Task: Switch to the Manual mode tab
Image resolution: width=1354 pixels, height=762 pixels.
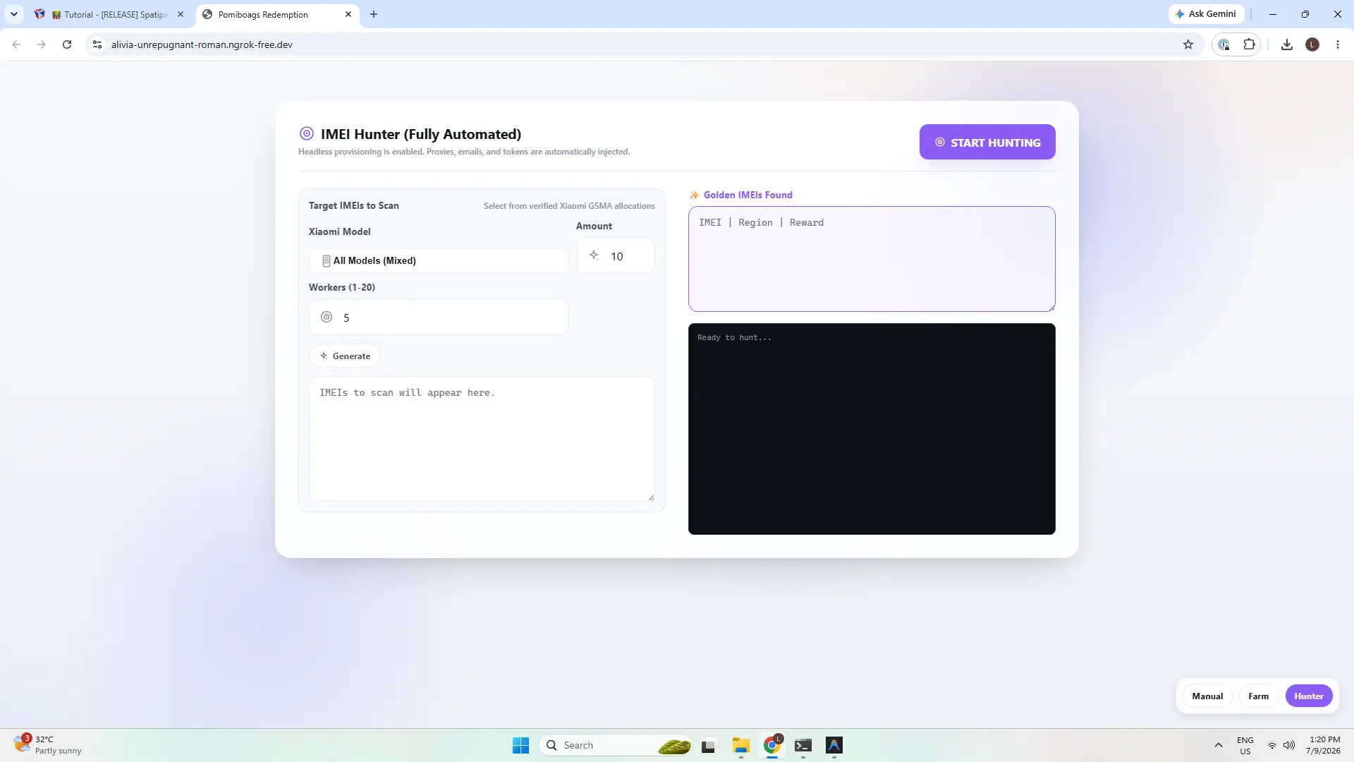Action: [1207, 696]
